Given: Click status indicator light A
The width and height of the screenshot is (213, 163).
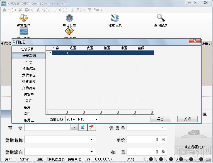Looking at the screenshot, I should tap(151, 159).
